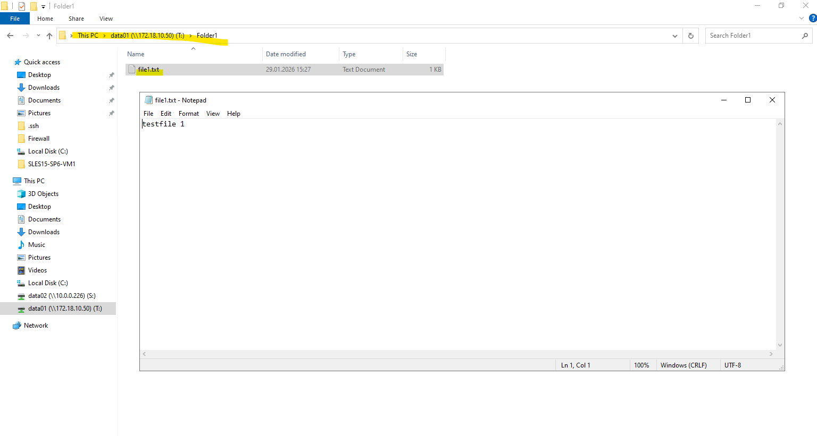Click the 3D Objects icon
This screenshot has width=817, height=436.
[21, 194]
